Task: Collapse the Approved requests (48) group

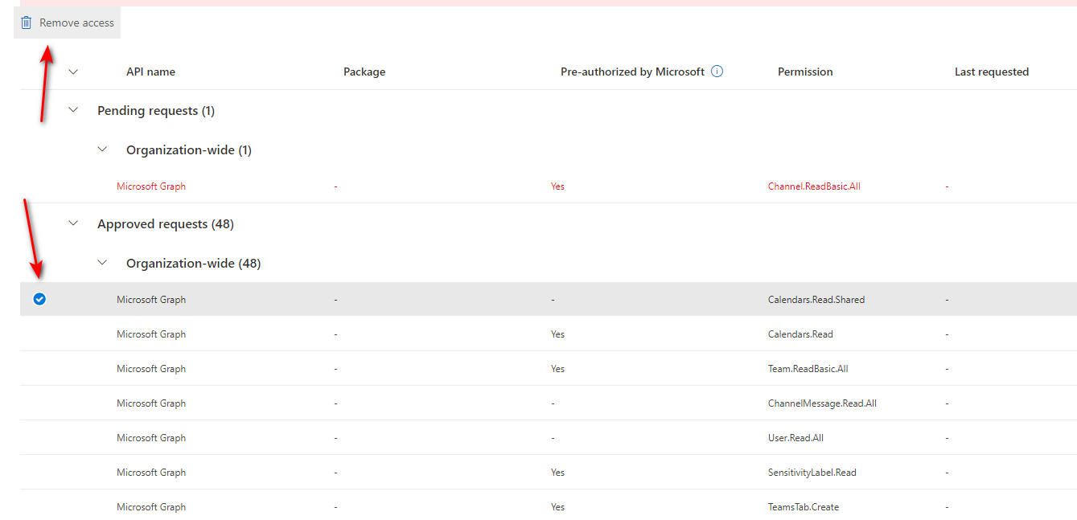Action: tap(74, 223)
